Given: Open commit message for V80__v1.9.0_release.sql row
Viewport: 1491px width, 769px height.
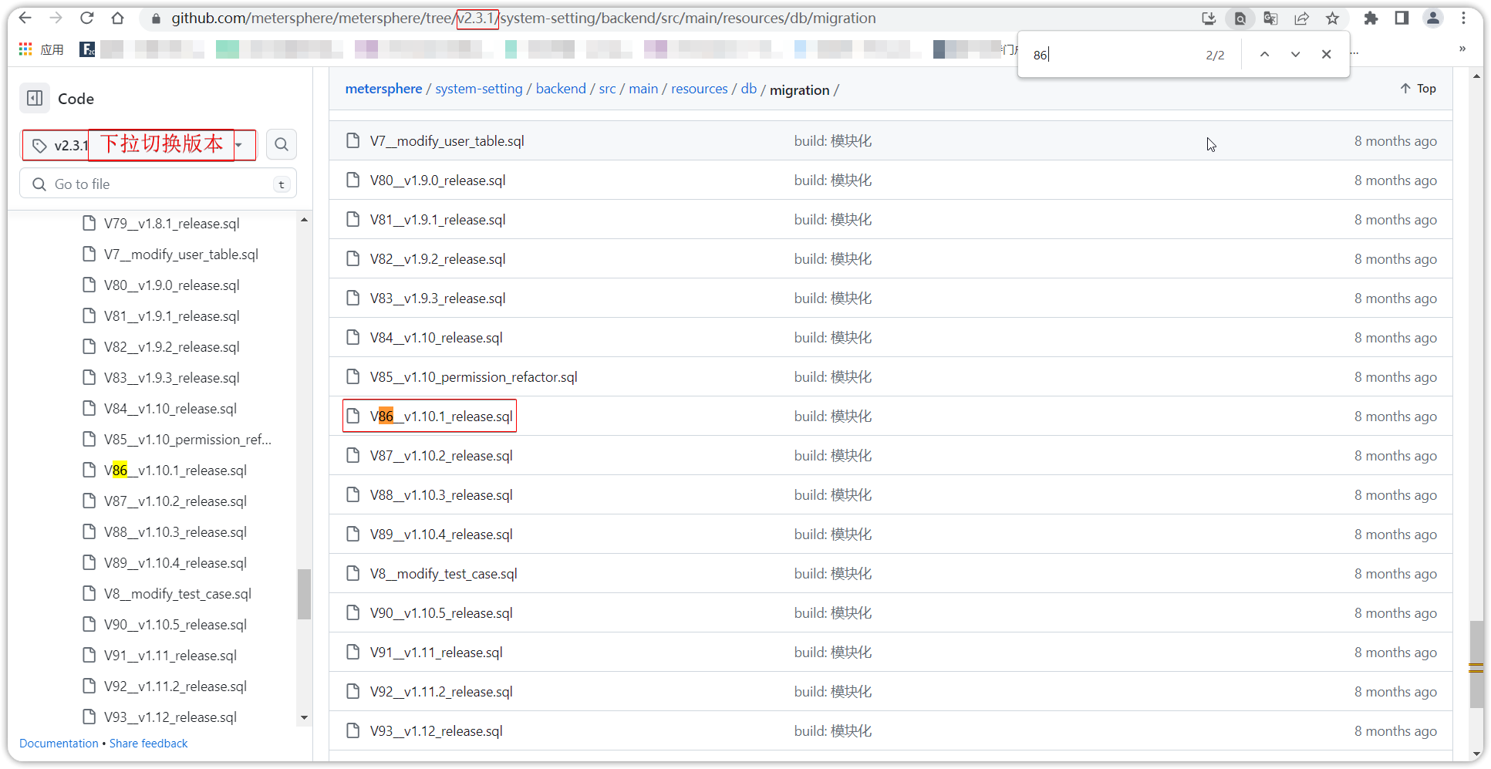Looking at the screenshot, I should (x=833, y=180).
